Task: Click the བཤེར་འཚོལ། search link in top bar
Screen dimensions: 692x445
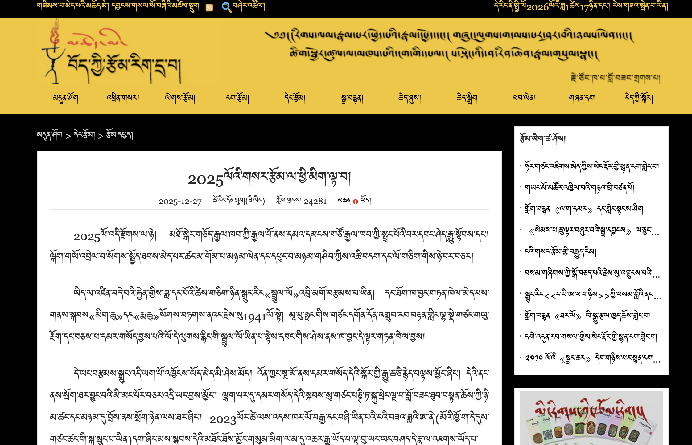Action: pos(249,6)
